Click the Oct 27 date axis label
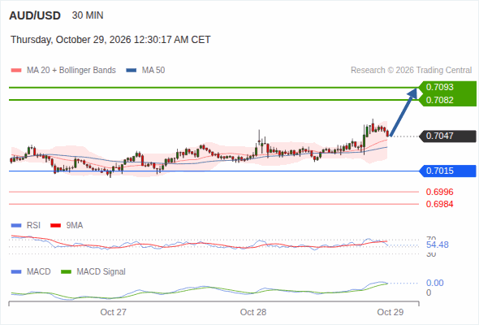479x325 pixels. pyautogui.click(x=114, y=312)
